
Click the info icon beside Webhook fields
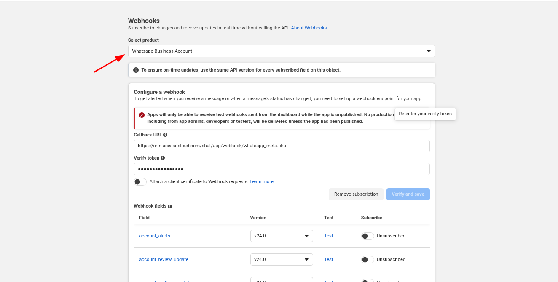(170, 206)
